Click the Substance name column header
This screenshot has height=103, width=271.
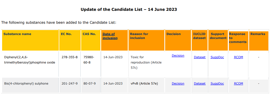click(17, 34)
